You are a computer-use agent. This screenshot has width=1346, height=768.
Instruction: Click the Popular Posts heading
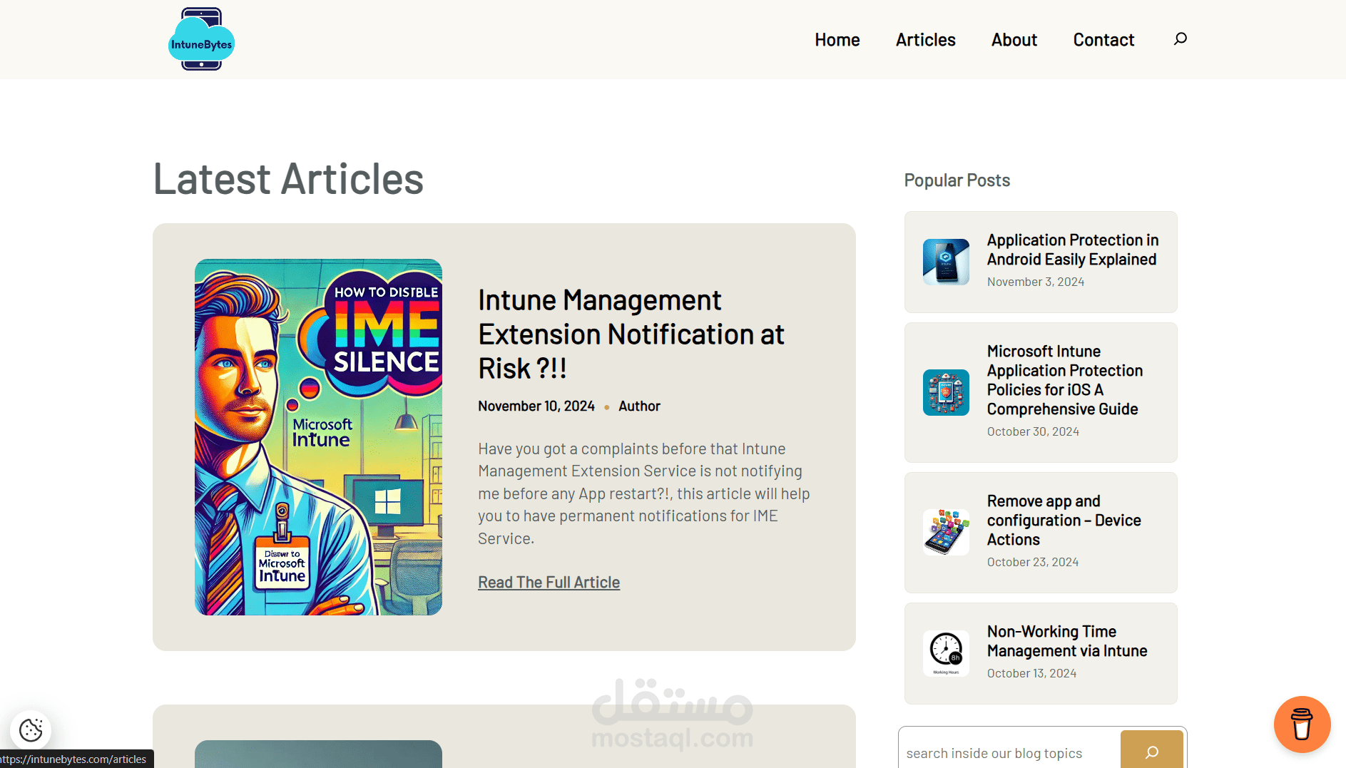[957, 180]
